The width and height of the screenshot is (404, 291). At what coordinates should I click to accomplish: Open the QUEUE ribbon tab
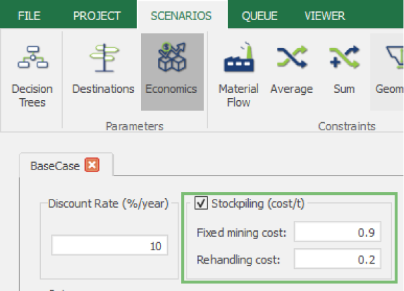tap(260, 16)
